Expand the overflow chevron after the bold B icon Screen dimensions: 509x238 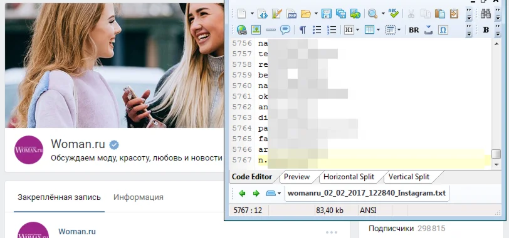click(x=498, y=30)
